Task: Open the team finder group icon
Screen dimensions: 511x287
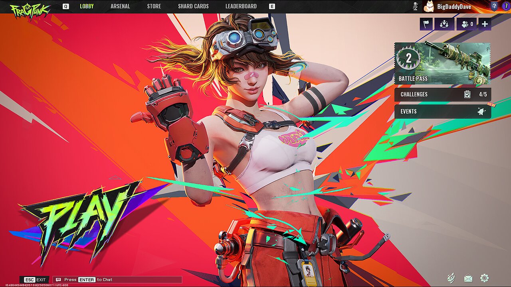Action: 444,24
